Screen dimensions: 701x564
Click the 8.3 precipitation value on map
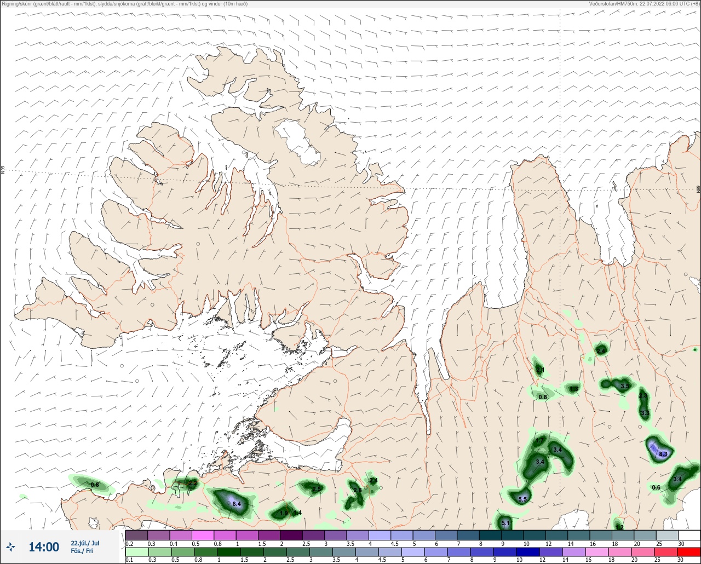tap(663, 454)
